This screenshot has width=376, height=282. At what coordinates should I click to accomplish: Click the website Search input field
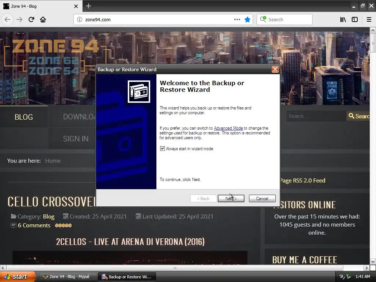316,116
